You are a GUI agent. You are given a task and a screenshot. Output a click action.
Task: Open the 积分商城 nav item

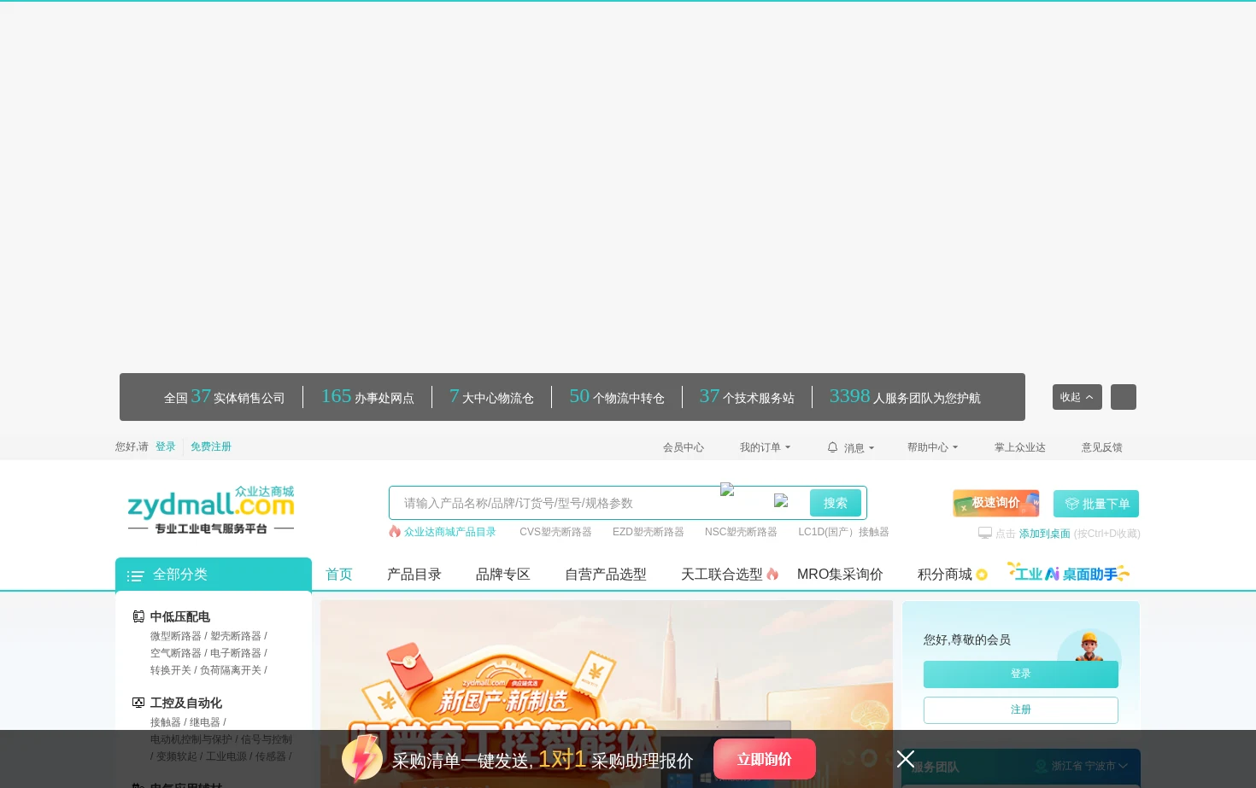click(x=945, y=574)
